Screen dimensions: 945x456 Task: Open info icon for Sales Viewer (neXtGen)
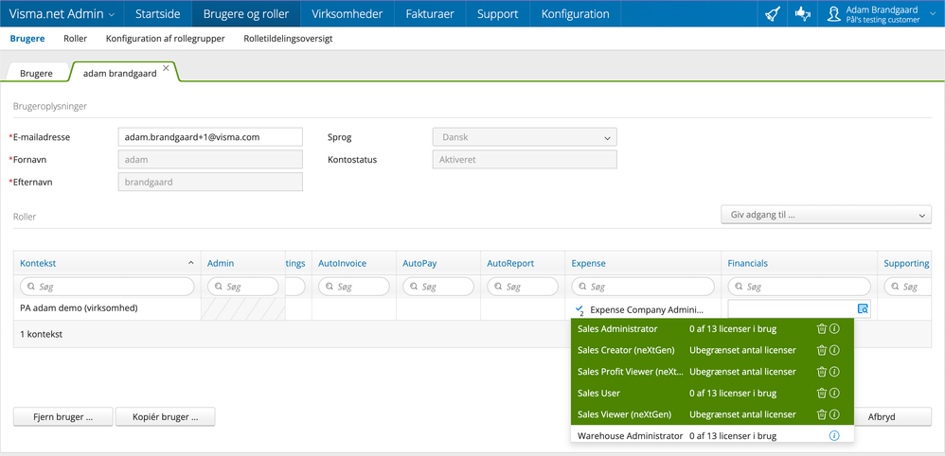click(x=834, y=414)
